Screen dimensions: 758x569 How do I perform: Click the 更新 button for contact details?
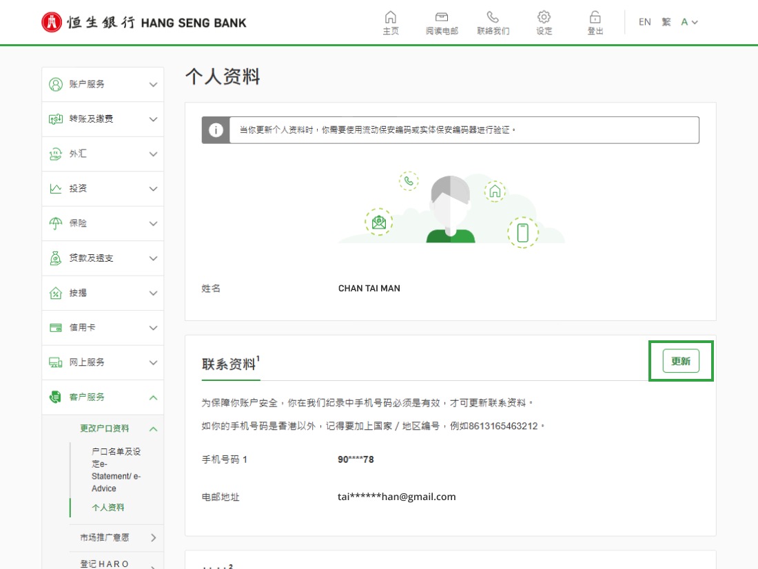tap(681, 362)
